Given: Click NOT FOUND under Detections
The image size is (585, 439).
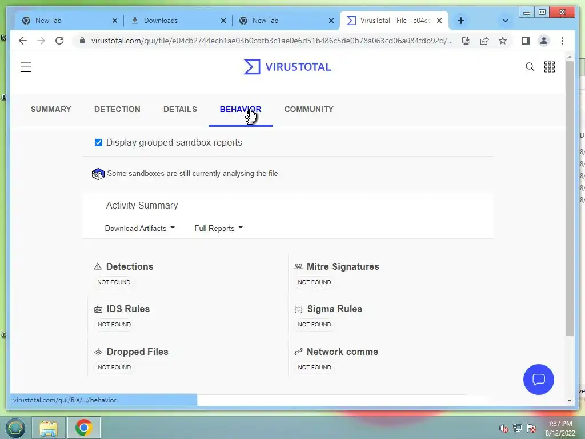Looking at the screenshot, I should 114,282.
